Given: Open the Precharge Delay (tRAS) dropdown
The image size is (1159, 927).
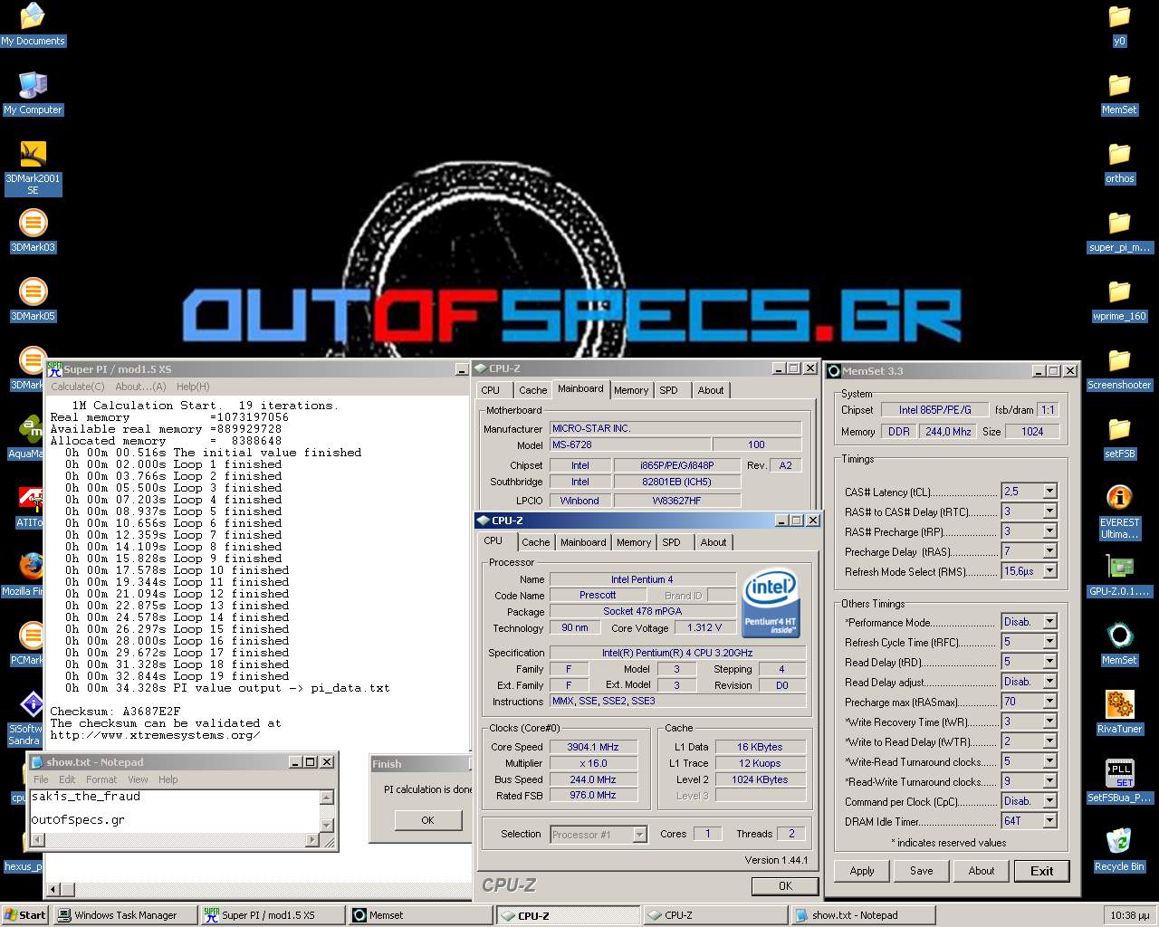Looking at the screenshot, I should tap(1049, 551).
